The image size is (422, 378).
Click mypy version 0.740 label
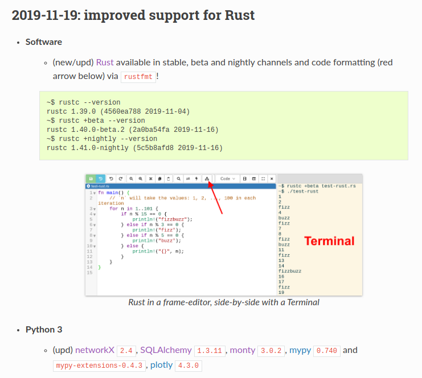click(x=327, y=351)
